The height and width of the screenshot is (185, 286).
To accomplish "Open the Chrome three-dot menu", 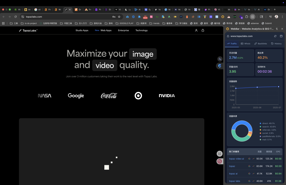I will [282, 17].
